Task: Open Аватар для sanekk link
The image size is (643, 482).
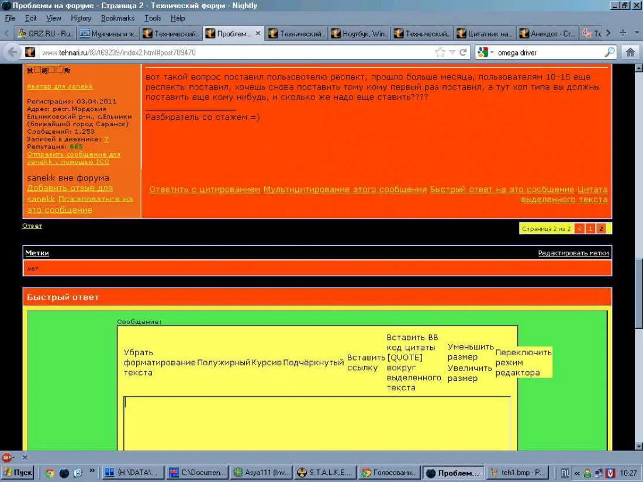Action: [60, 86]
